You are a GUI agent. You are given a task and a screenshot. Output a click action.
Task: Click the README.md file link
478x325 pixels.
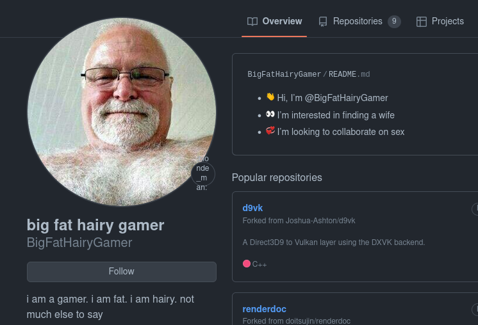(349, 74)
